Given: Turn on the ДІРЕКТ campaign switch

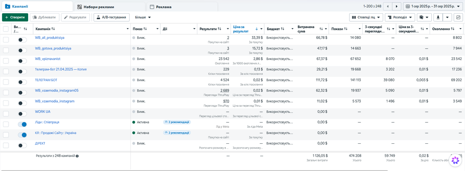Looking at the screenshot, I should (x=22, y=145).
